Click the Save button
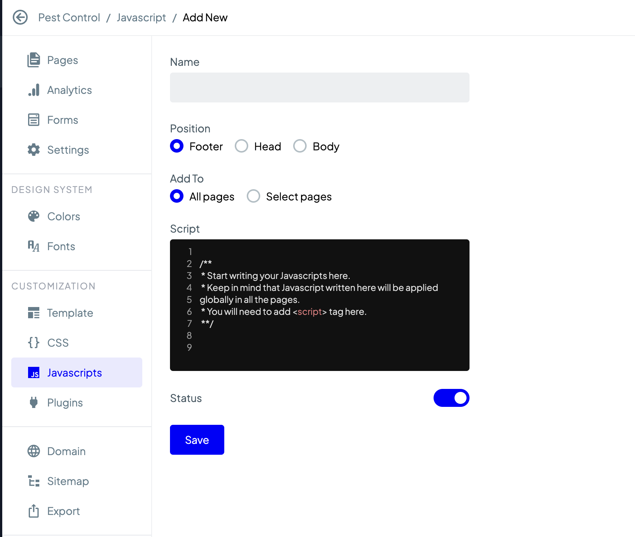 [x=197, y=440]
